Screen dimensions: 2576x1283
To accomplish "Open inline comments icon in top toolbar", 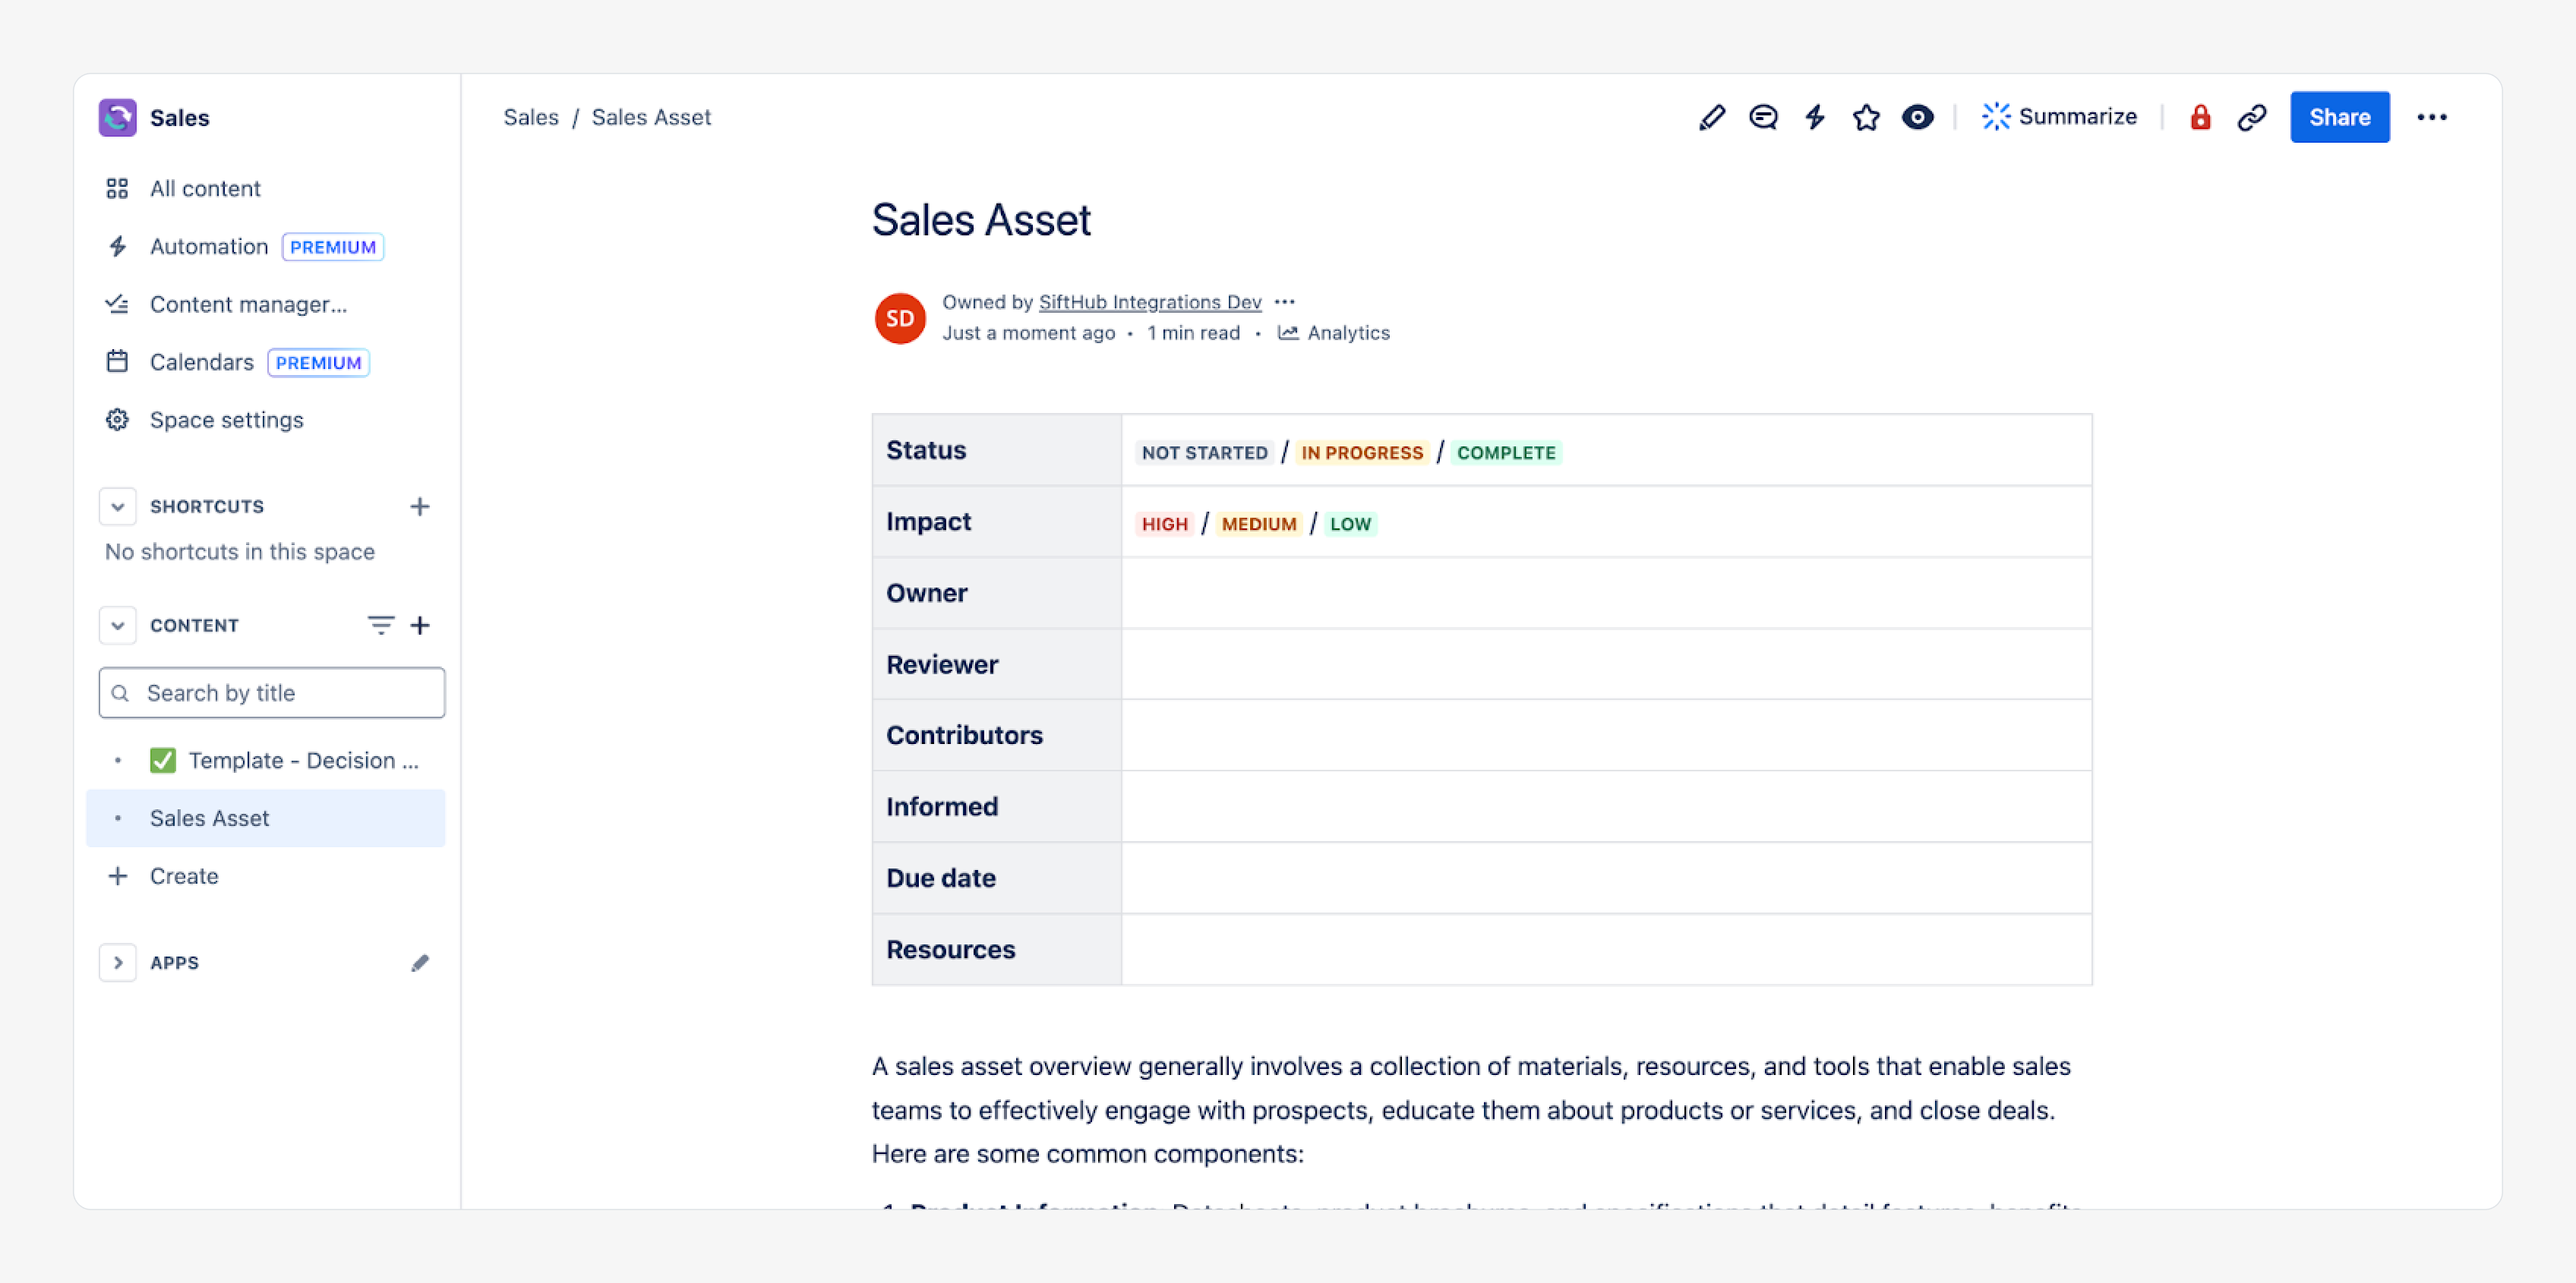I will pyautogui.click(x=1763, y=117).
